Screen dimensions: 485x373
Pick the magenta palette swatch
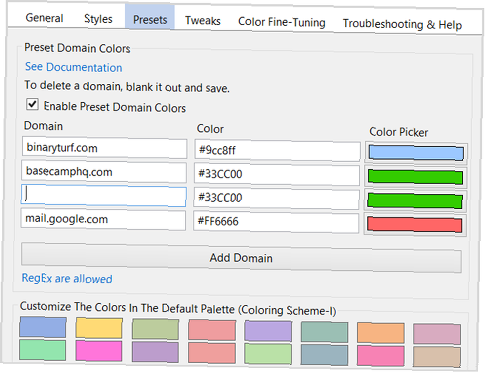[x=98, y=351]
